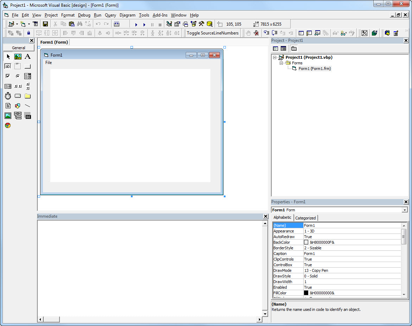Open the Form1 object dropdown in Properties
The height and width of the screenshot is (326, 412).
click(405, 210)
